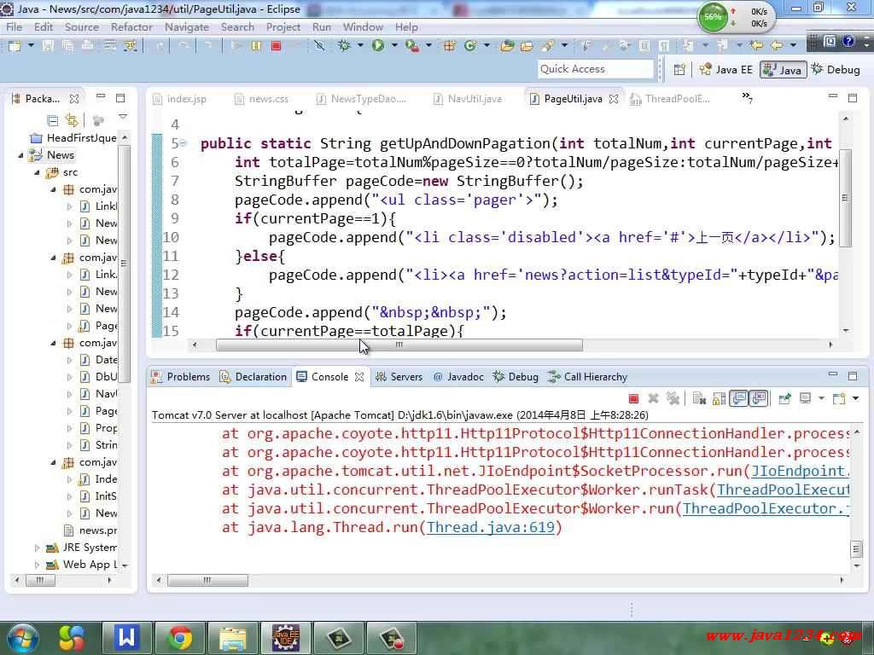Open the ThreadPoolExecutor link on runTask line
The image size is (874, 655).
click(784, 490)
